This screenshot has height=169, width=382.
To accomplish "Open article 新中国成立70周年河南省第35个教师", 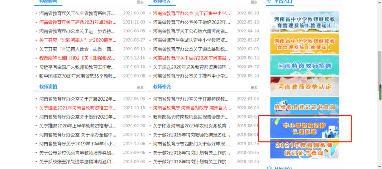I will pos(77,76).
